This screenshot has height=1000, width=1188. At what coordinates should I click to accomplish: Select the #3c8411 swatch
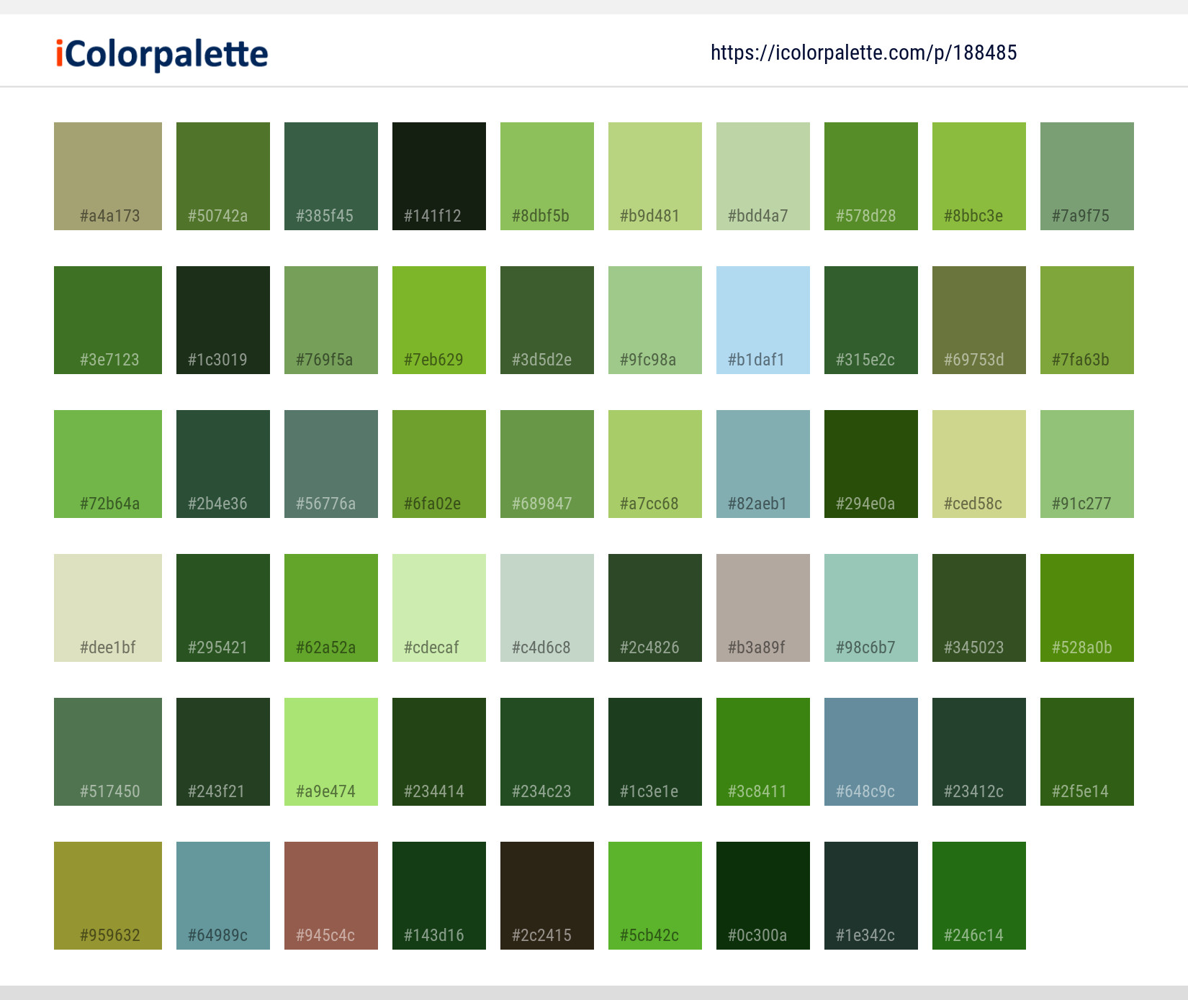tap(763, 752)
